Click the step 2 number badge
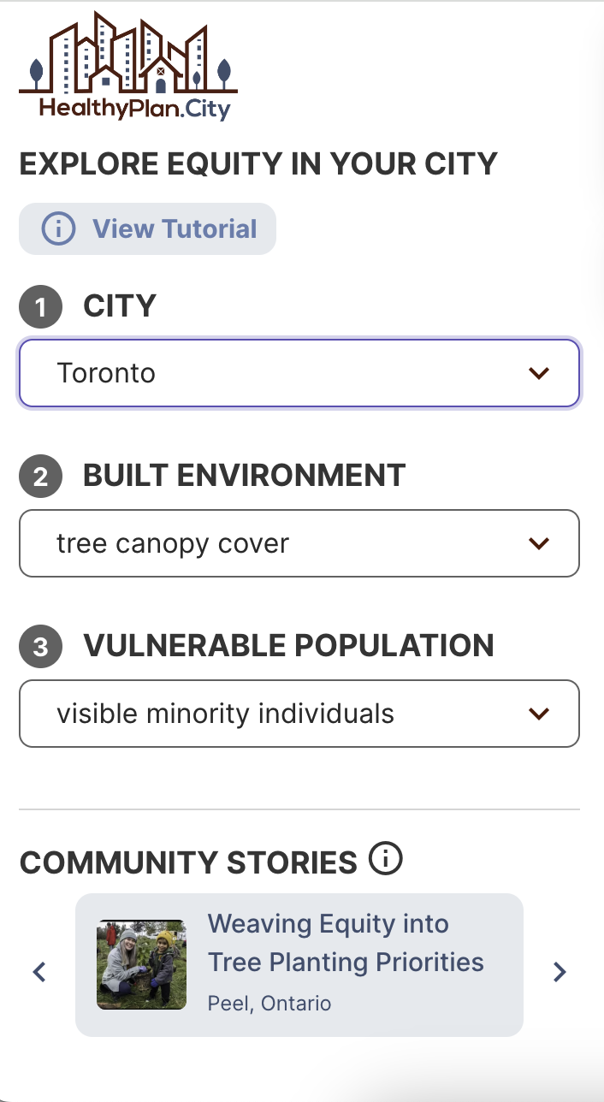This screenshot has height=1102, width=604. (40, 477)
